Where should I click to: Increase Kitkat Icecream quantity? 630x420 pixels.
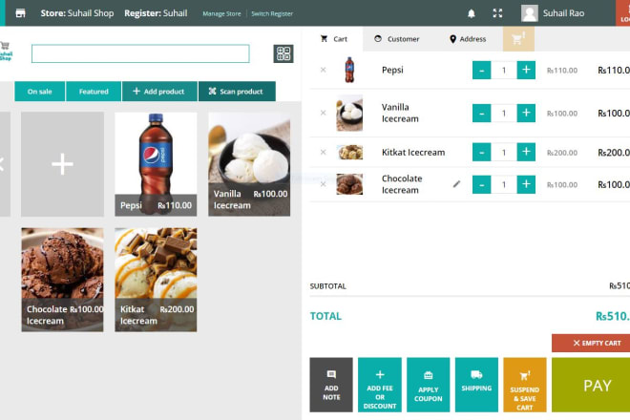click(526, 153)
